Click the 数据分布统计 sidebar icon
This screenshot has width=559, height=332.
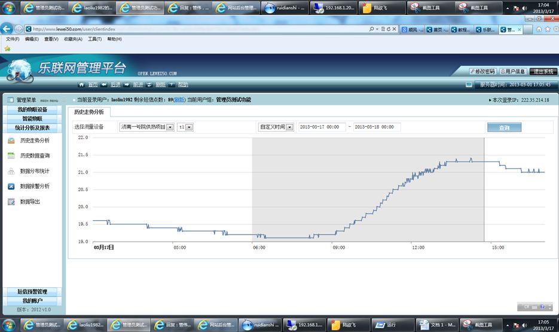coord(11,171)
